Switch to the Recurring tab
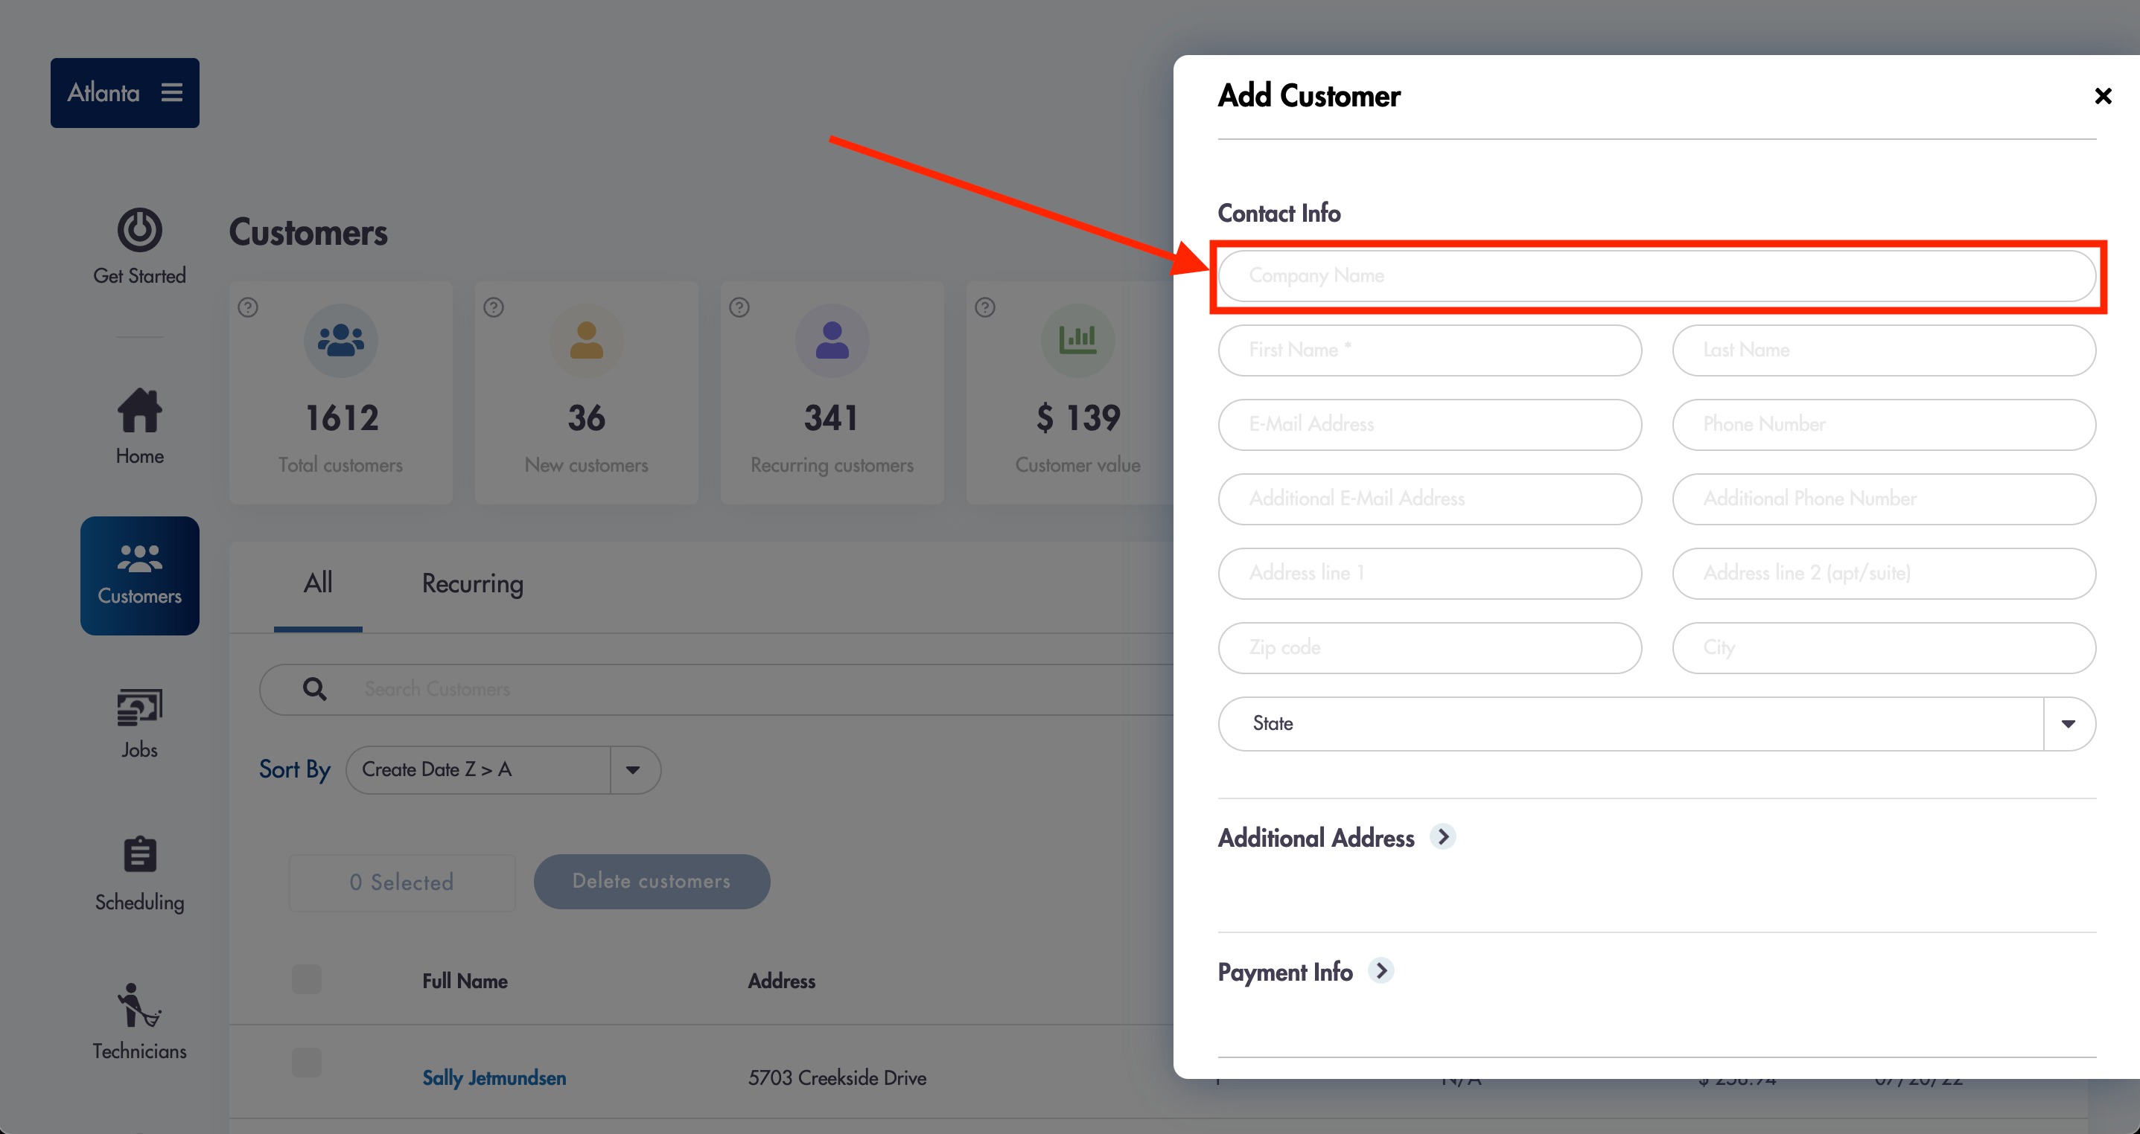The image size is (2140, 1134). 473,583
